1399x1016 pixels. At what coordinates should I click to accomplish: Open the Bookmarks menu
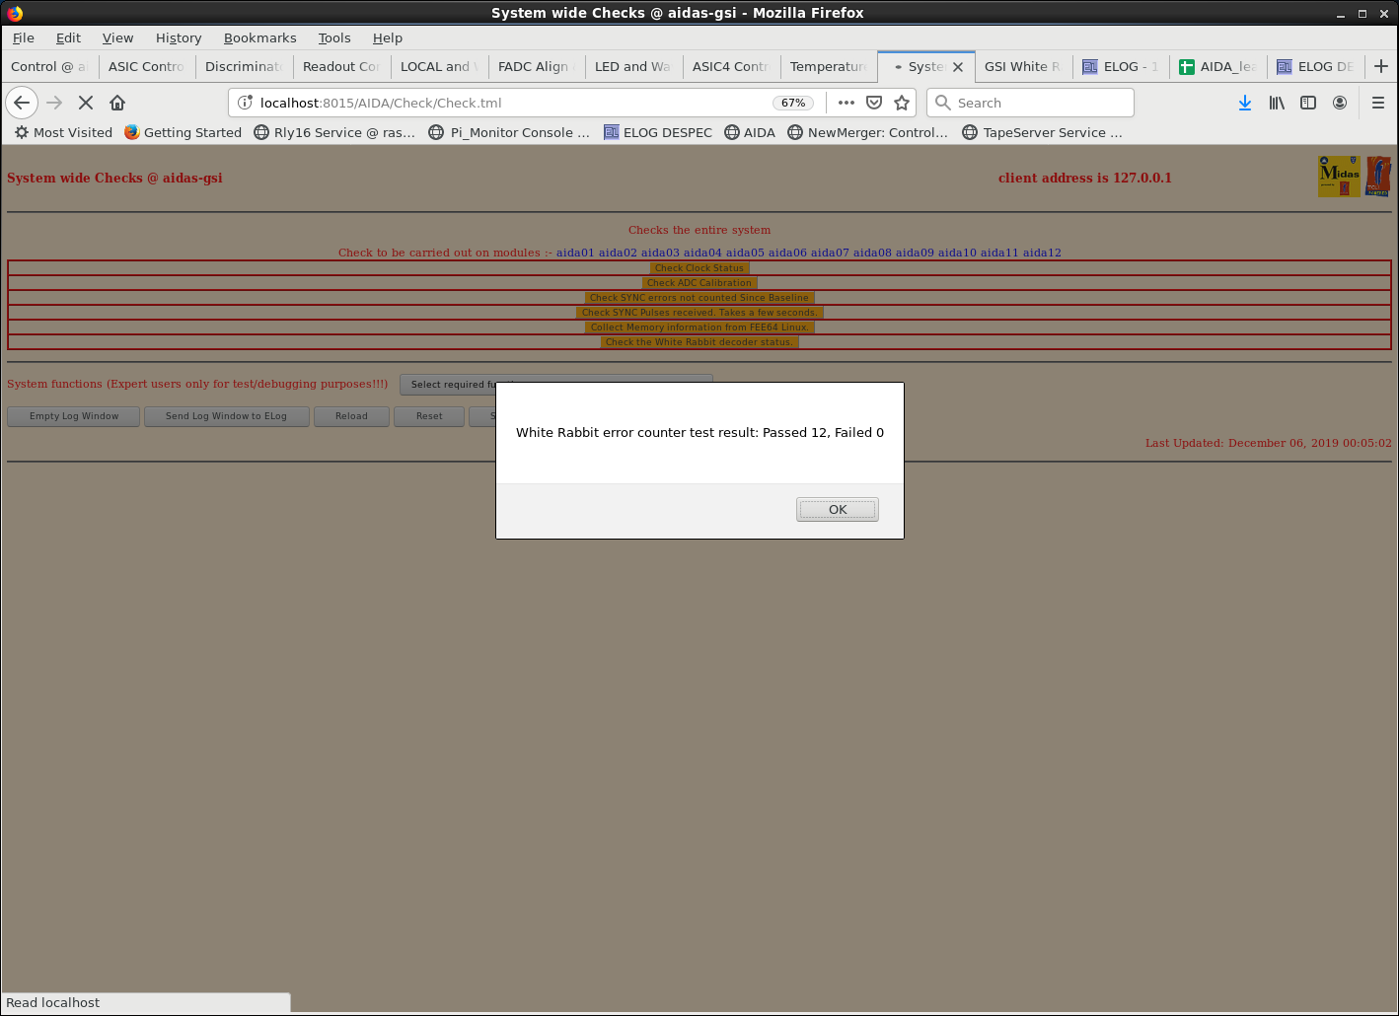259,37
